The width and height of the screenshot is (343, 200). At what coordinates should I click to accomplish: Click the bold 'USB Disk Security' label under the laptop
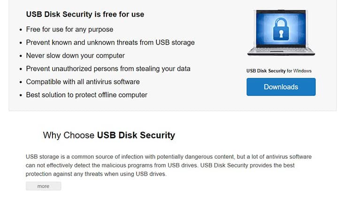click(x=266, y=71)
